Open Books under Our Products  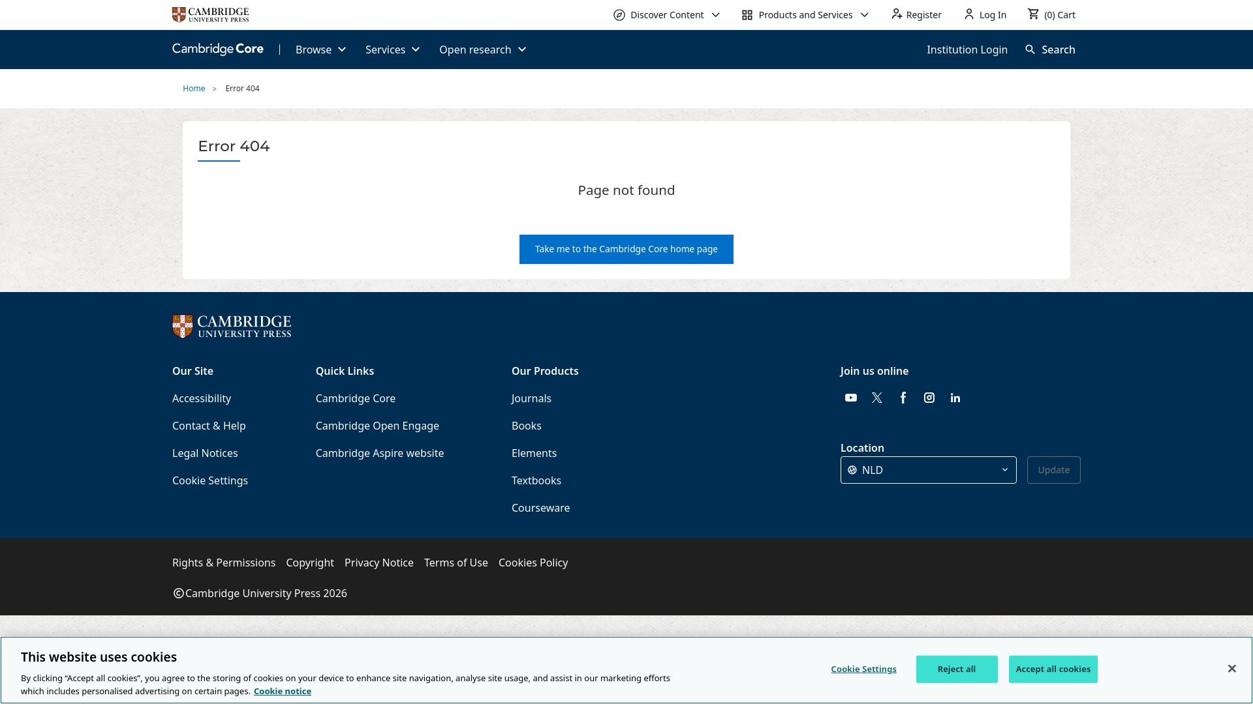click(x=527, y=426)
